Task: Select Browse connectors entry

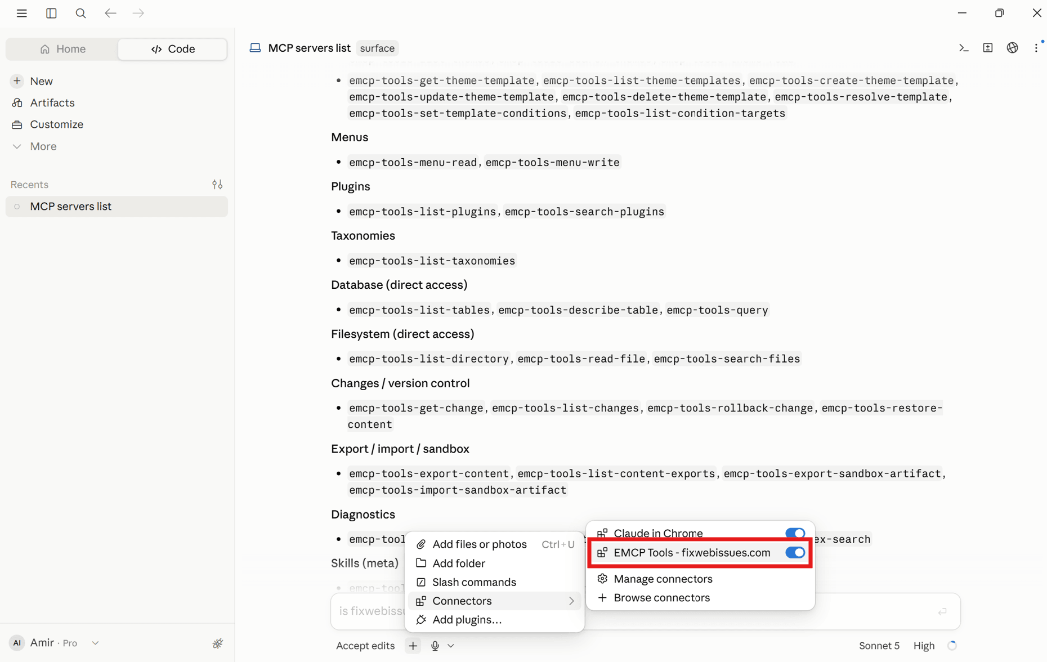Action: click(700, 597)
